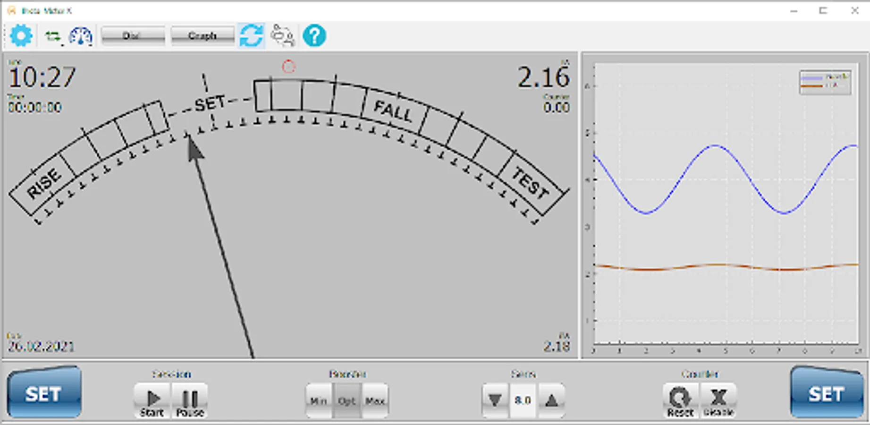Image resolution: width=870 pixels, height=425 pixels.
Task: Click the clock reading 10:27
Action: pos(42,77)
